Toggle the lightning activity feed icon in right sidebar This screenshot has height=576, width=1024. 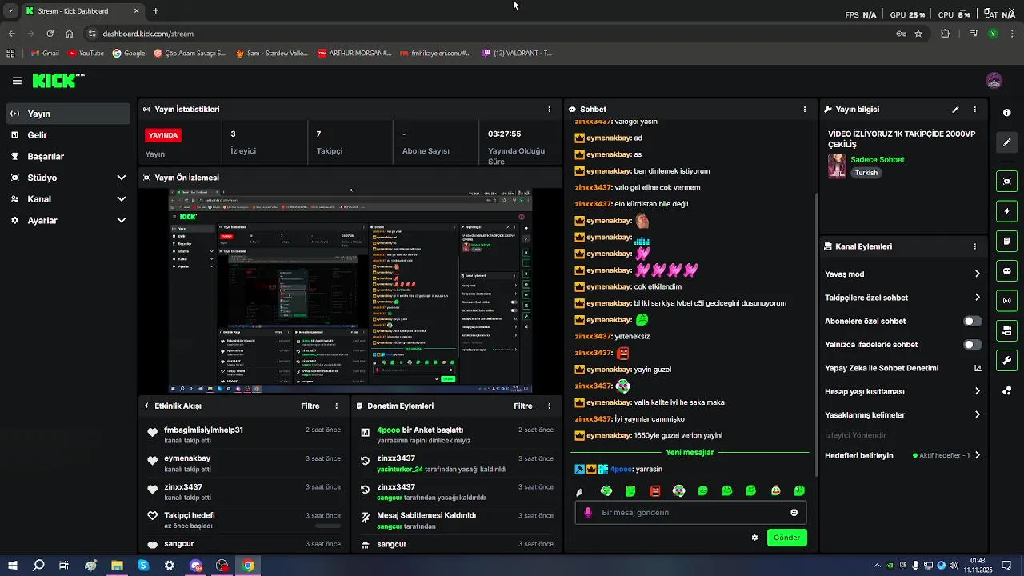[1006, 211]
